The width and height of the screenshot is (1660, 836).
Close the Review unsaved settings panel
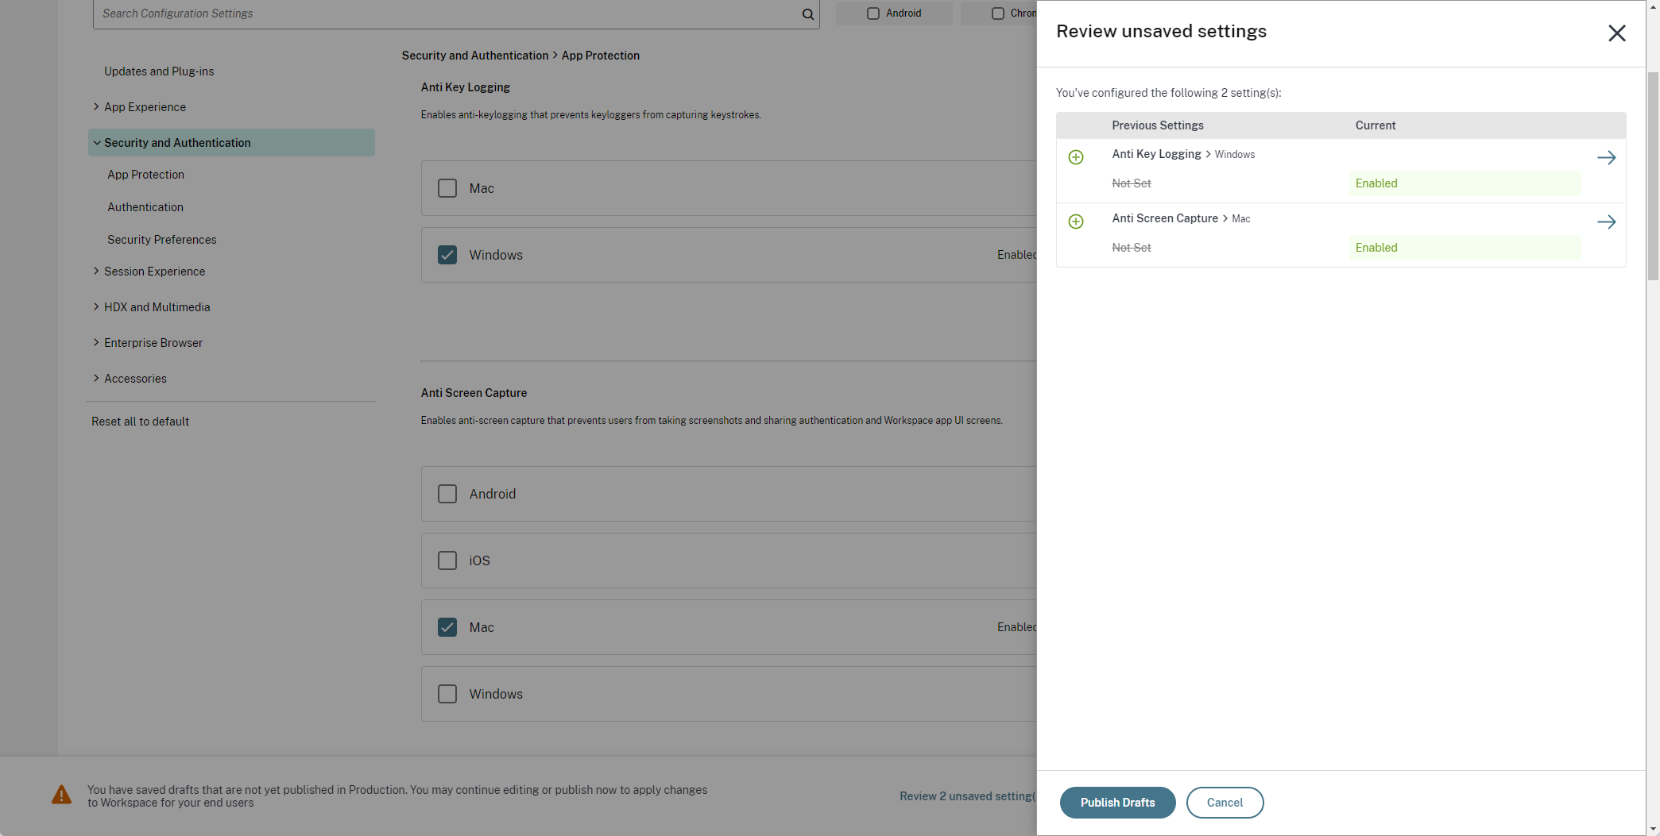click(1617, 33)
